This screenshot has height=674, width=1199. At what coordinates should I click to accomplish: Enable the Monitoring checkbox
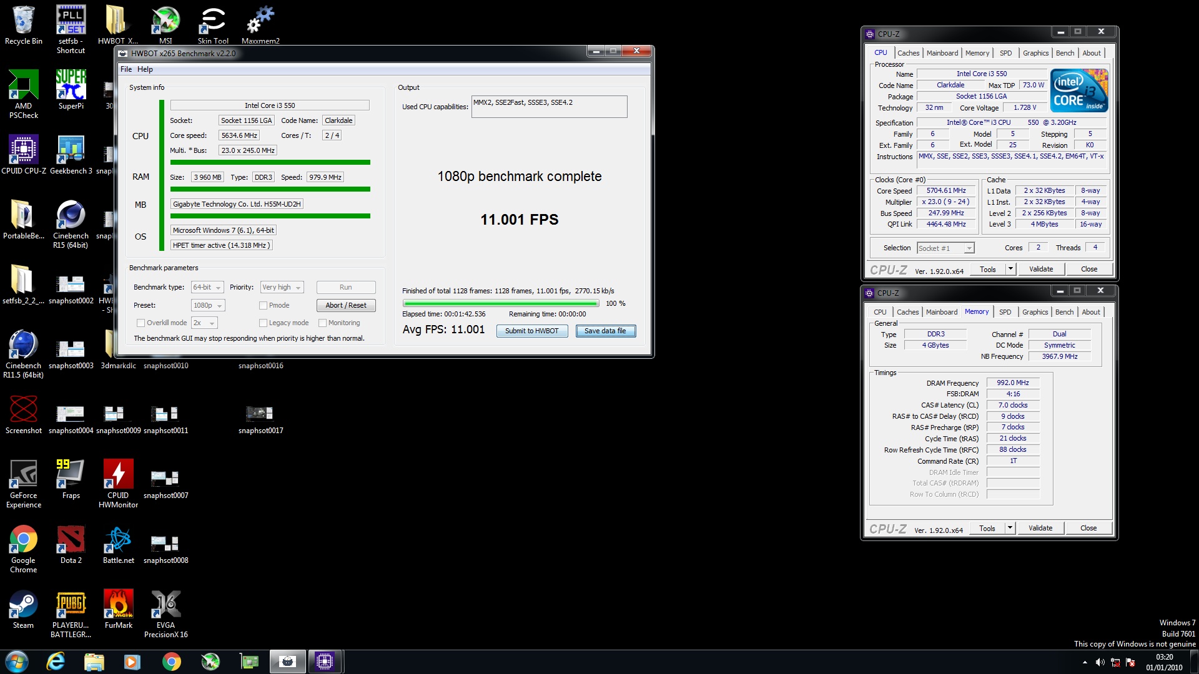pyautogui.click(x=322, y=323)
